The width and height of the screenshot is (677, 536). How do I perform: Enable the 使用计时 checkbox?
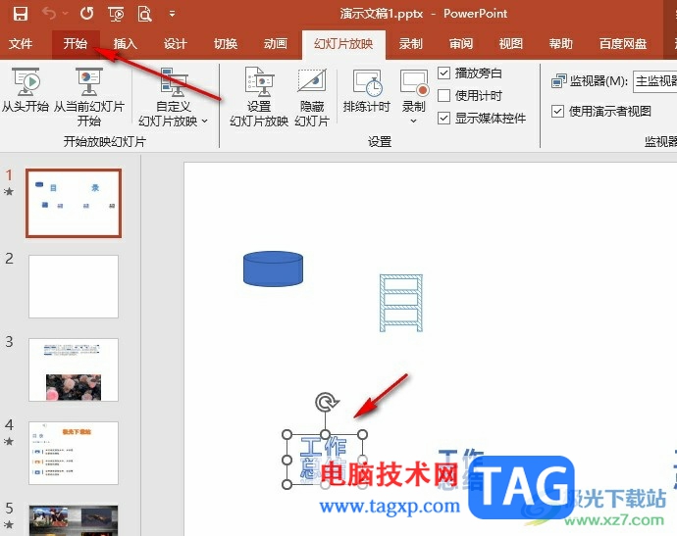pos(443,95)
